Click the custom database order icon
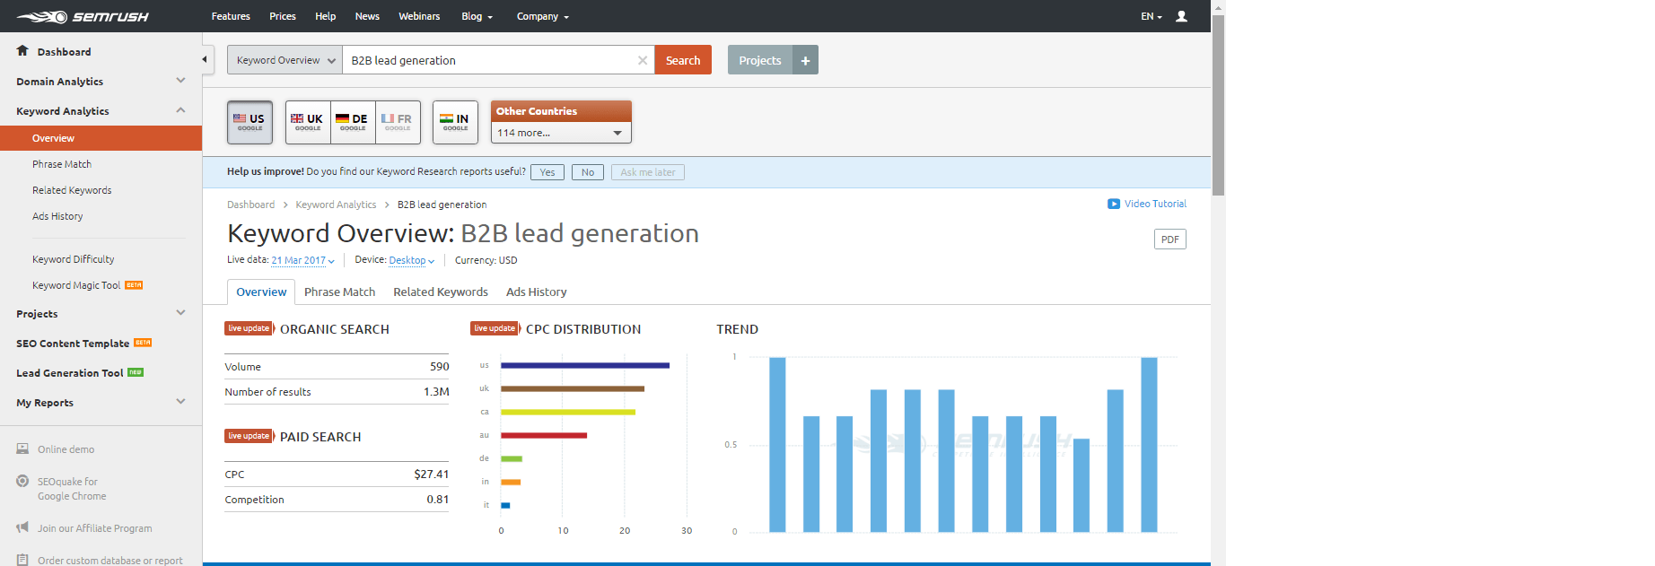 [22, 560]
